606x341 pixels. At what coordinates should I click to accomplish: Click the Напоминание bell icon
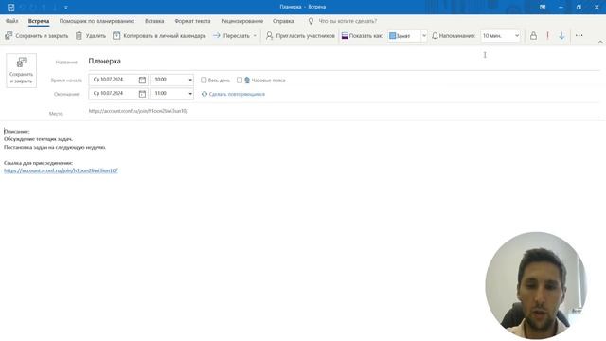click(x=435, y=36)
